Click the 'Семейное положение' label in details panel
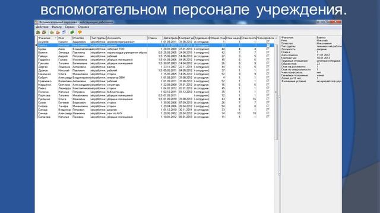380x213 pixels. (294, 75)
